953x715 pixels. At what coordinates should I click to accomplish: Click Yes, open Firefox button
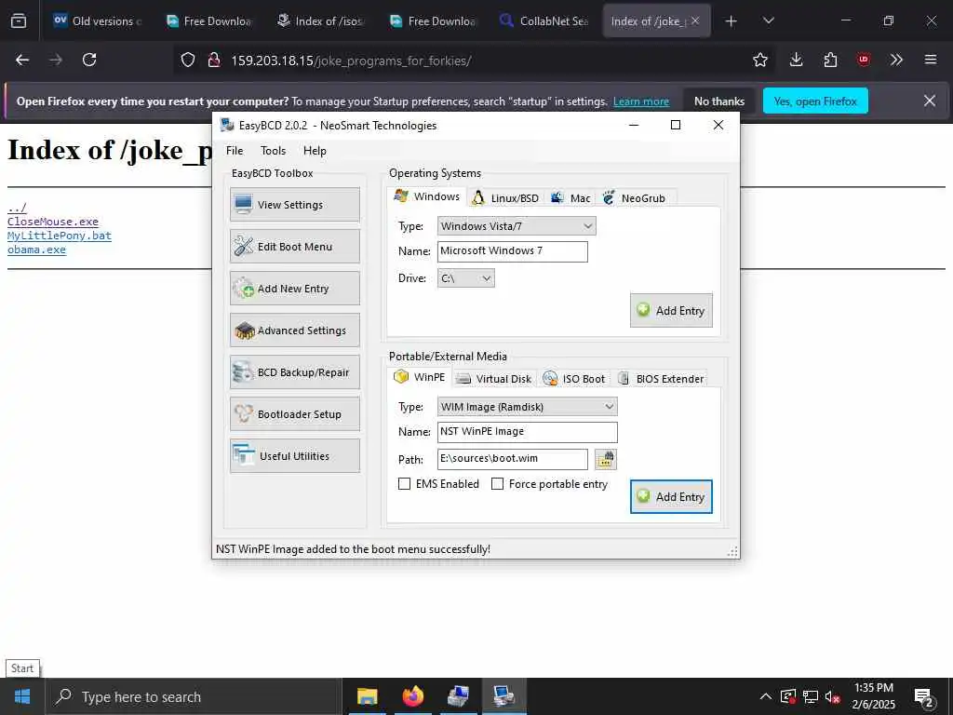tap(815, 101)
